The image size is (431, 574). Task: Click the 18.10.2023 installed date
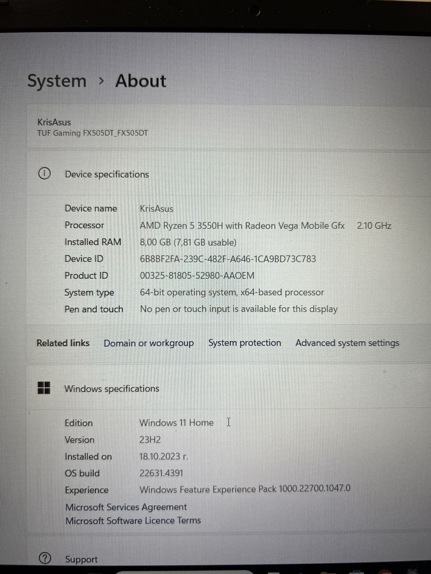click(x=163, y=456)
